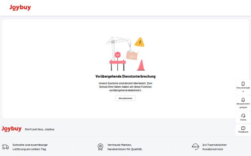Click '24/7 persönlicher Kundenservice' text
This screenshot has height=156, width=251.
tap(215, 147)
